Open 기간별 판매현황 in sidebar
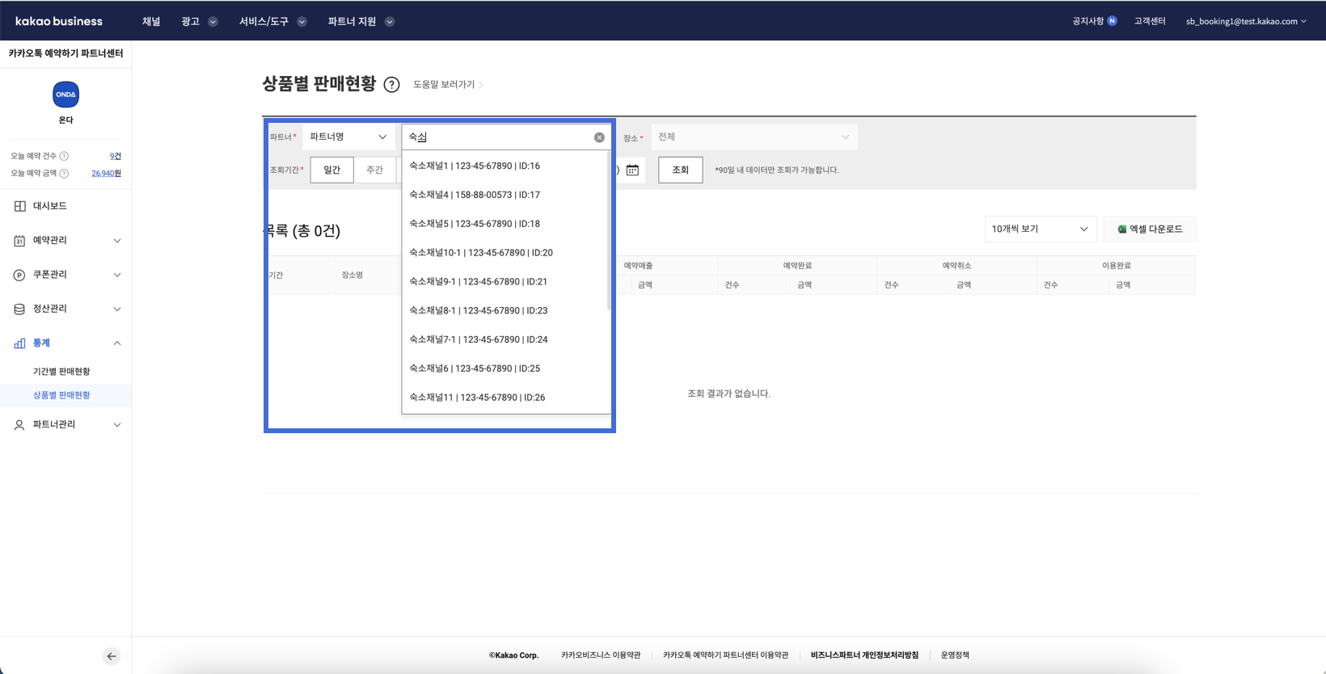Screen dimensions: 1326x674 tap(61, 372)
